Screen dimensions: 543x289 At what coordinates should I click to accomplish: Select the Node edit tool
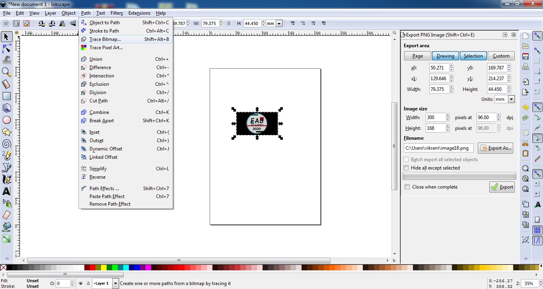coord(6,48)
